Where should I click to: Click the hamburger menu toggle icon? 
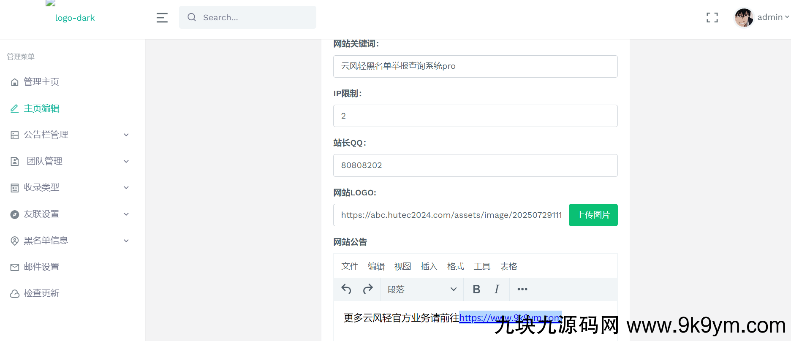tap(162, 18)
